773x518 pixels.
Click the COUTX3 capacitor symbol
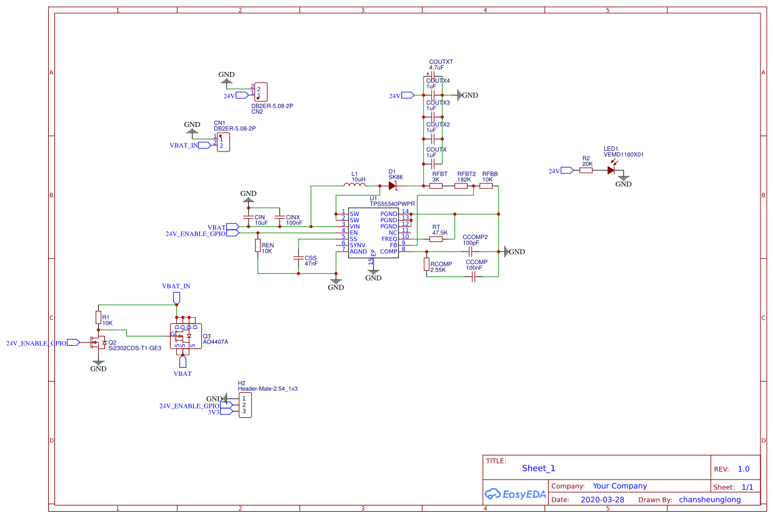432,117
